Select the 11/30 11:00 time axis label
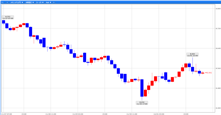This screenshot has height=115, width=221. coord(131,114)
